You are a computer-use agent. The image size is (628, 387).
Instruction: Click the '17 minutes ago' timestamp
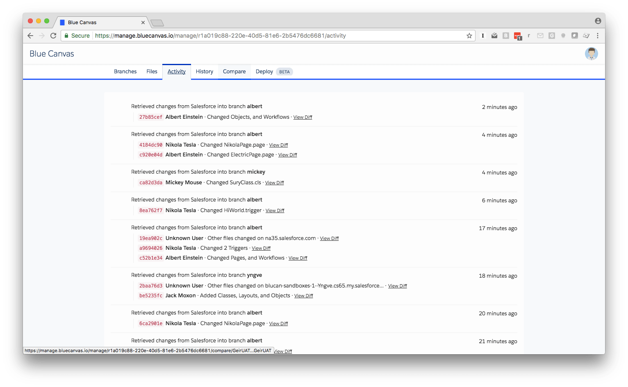tap(498, 229)
